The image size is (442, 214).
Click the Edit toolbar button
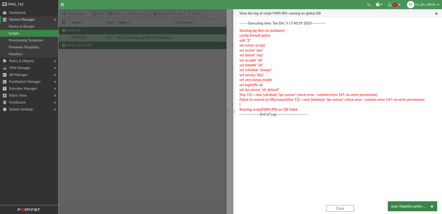tap(98, 14)
